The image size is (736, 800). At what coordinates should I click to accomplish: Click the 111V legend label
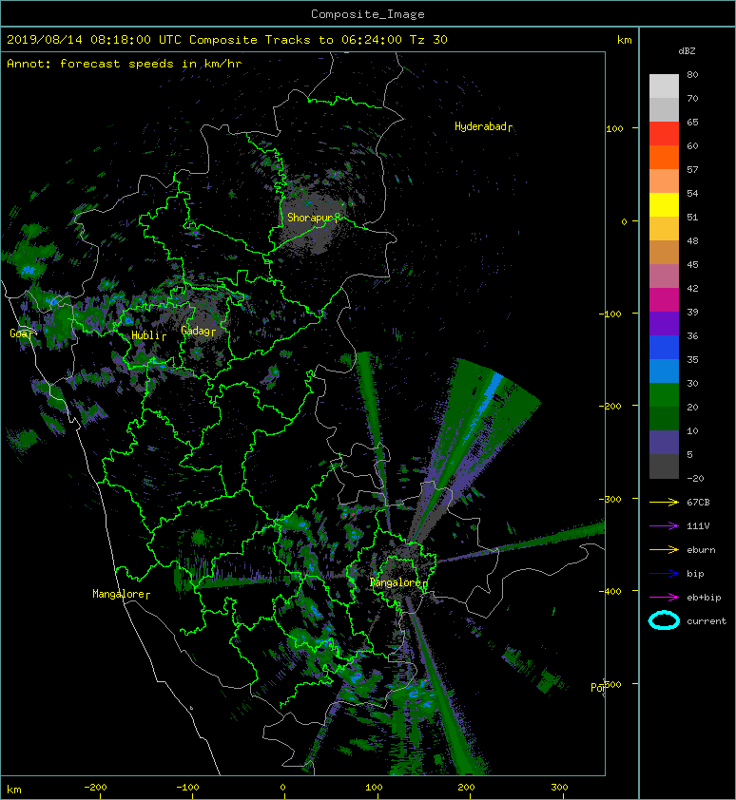click(x=698, y=526)
